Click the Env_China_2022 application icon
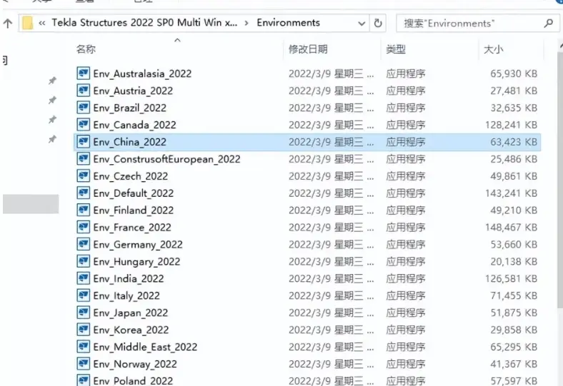The image size is (563, 386). tap(84, 142)
